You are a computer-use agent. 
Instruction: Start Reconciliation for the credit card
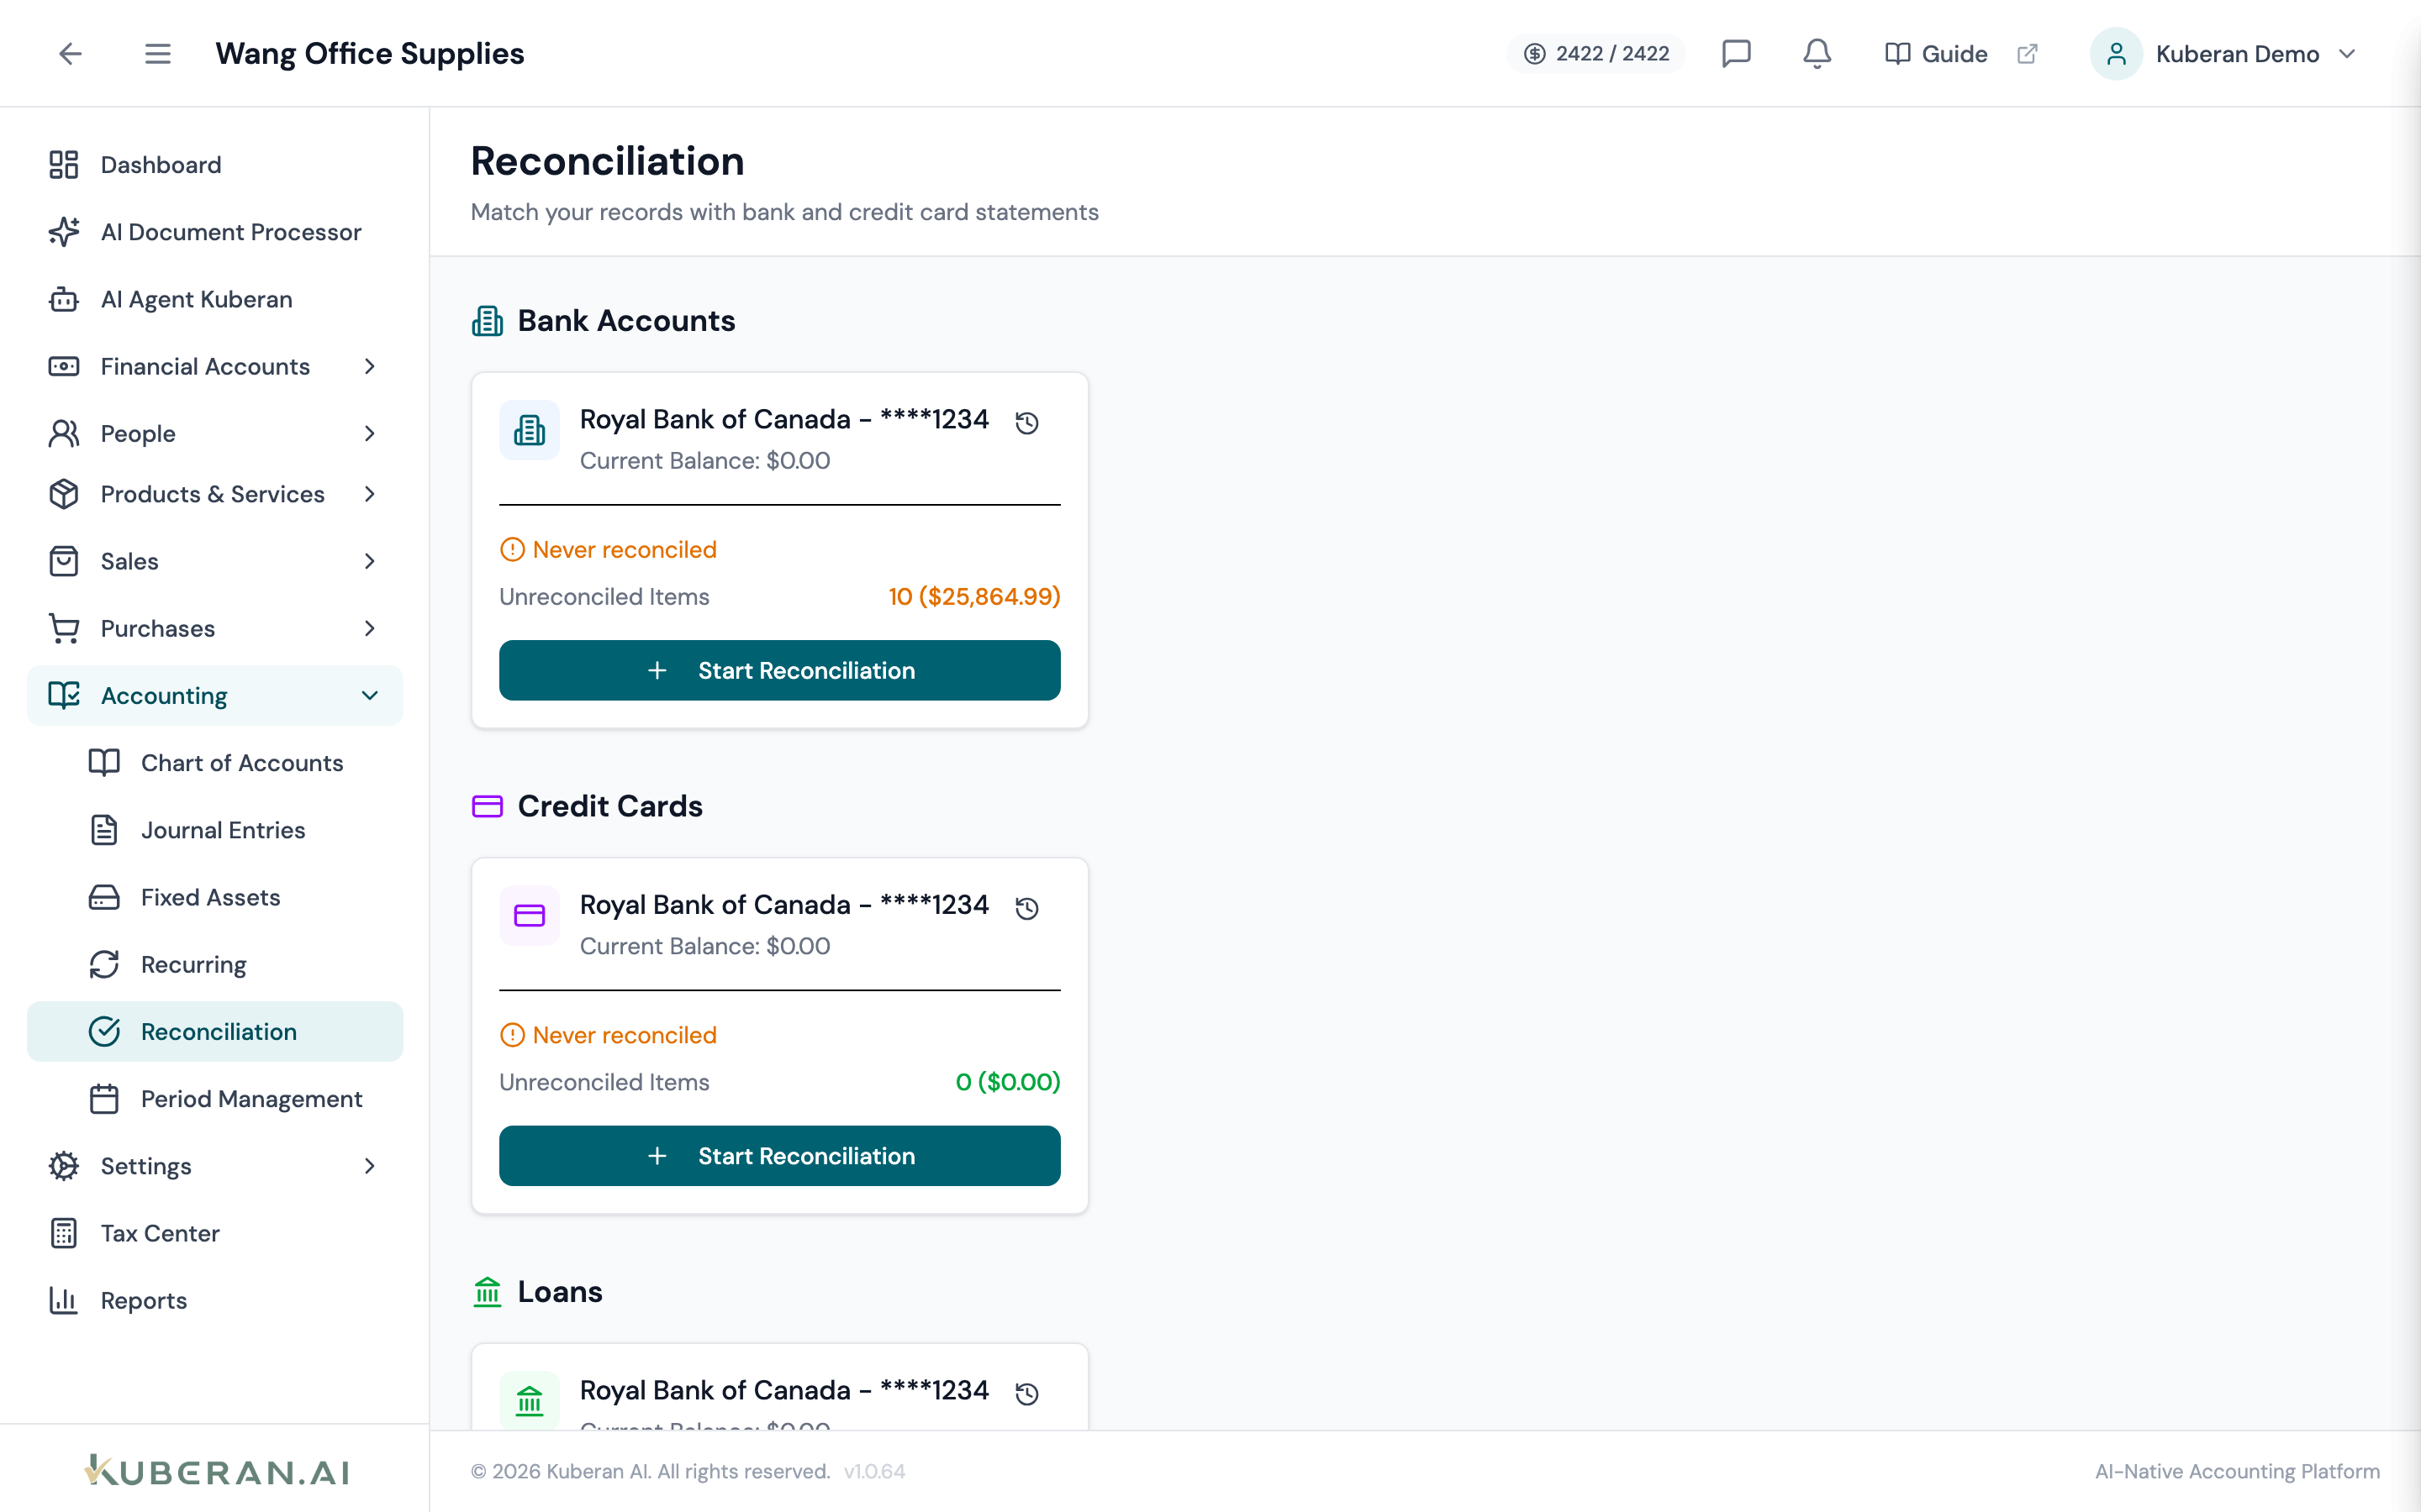click(779, 1156)
